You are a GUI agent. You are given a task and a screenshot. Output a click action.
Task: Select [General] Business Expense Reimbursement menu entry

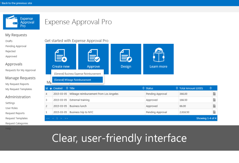78,74
